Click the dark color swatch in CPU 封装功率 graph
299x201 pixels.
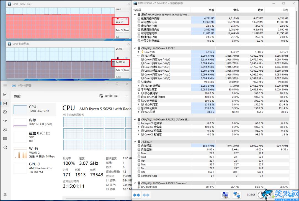pyautogui.click(x=118, y=58)
